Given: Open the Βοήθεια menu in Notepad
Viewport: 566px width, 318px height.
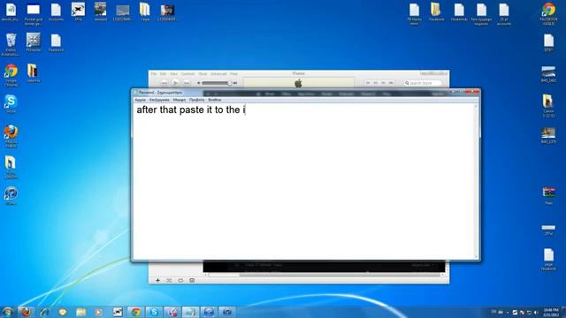Looking at the screenshot, I should tap(214, 100).
